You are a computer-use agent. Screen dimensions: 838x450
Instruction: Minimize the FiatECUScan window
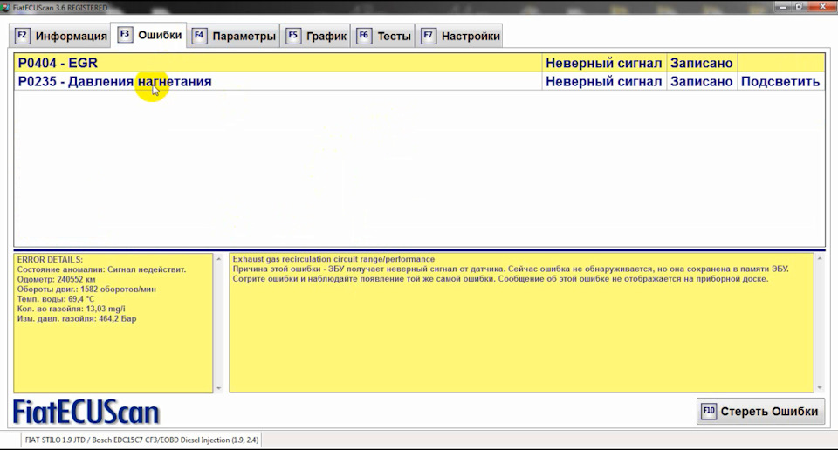(x=784, y=7)
